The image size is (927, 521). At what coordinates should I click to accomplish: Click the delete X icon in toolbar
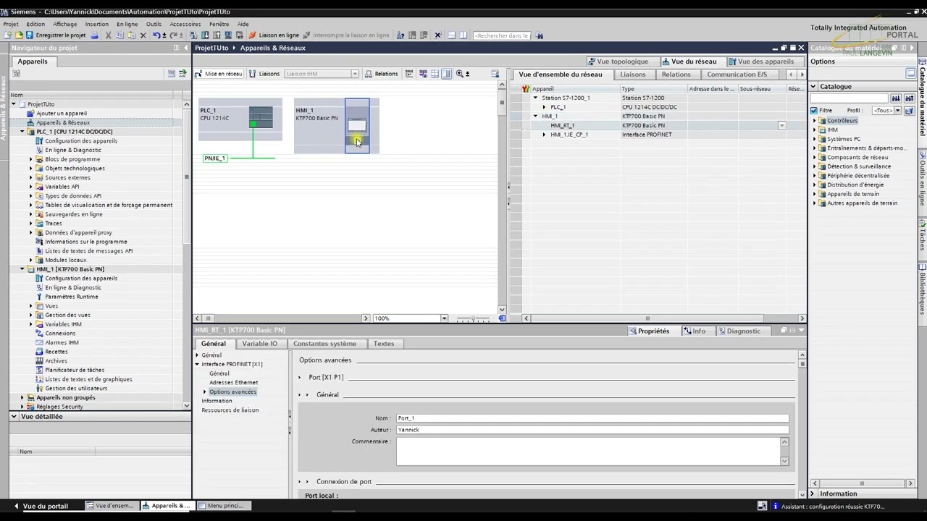143,35
